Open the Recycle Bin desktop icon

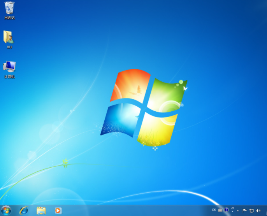click(9, 7)
